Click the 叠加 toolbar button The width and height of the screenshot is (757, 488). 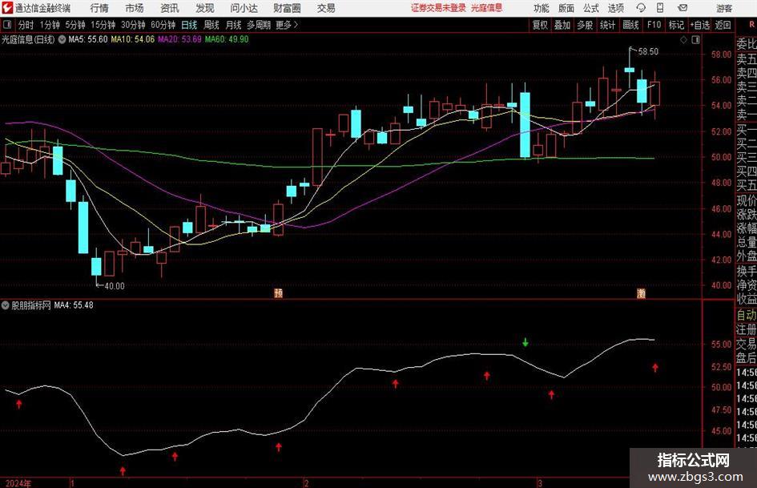tap(562, 25)
